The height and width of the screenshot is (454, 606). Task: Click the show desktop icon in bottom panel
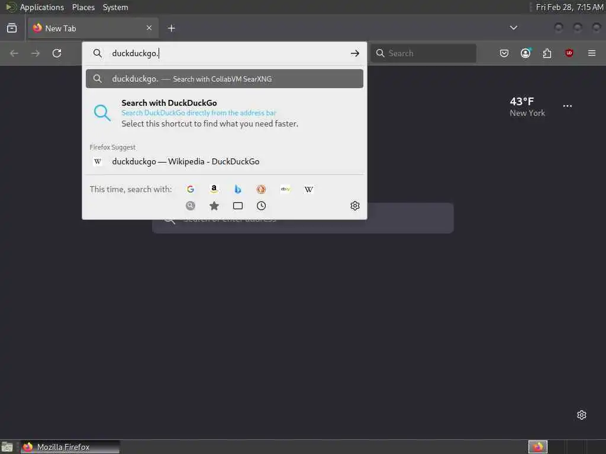tap(7, 447)
